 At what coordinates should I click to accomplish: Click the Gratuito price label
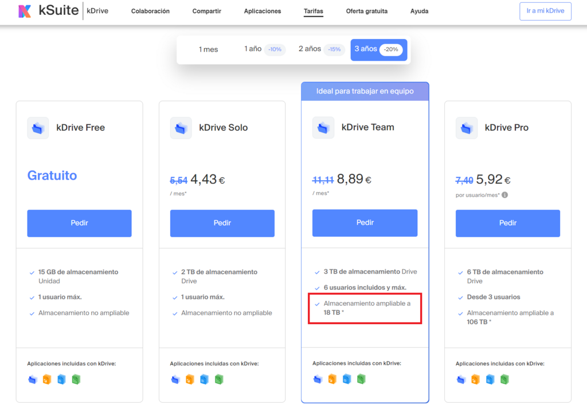tap(52, 176)
